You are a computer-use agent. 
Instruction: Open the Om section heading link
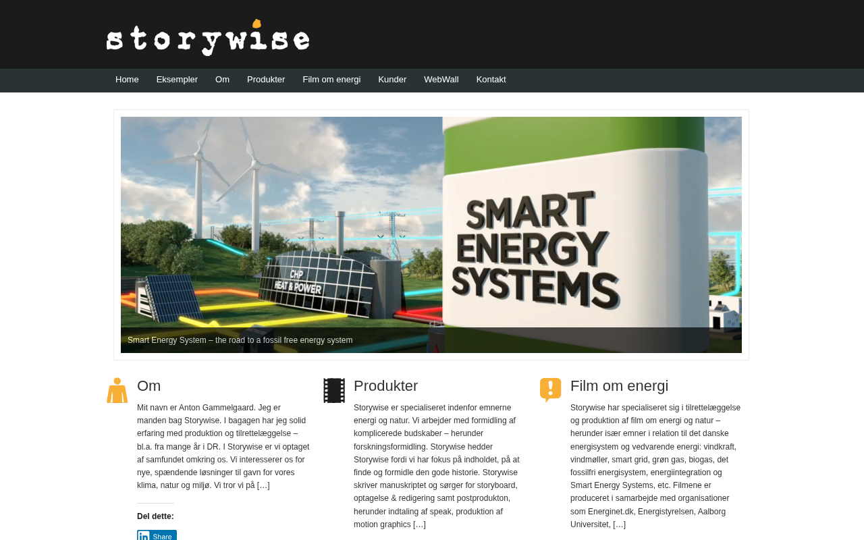pos(149,386)
